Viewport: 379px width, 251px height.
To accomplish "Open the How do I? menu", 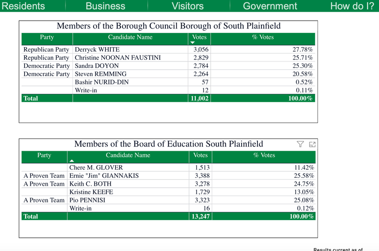I will tap(352, 6).
